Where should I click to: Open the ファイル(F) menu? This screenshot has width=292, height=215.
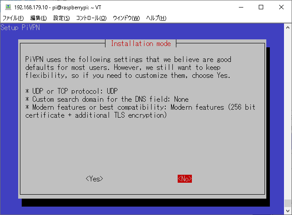(x=13, y=18)
